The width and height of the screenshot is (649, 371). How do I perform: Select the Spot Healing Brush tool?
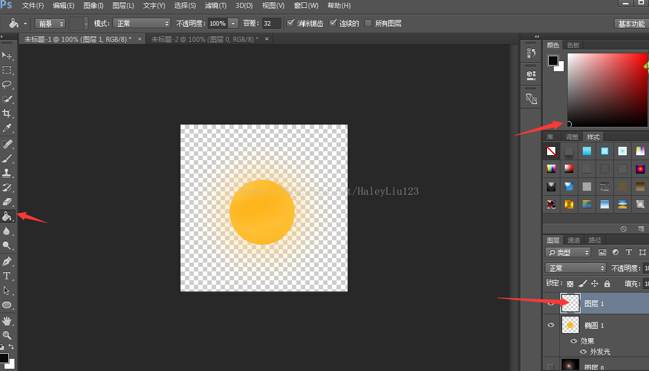(7, 144)
